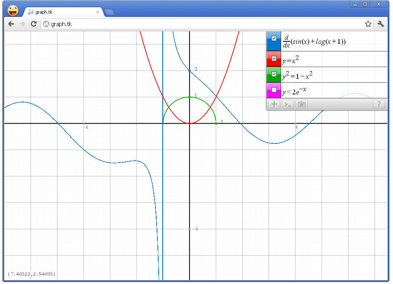Click the browser back arrow

[11, 24]
